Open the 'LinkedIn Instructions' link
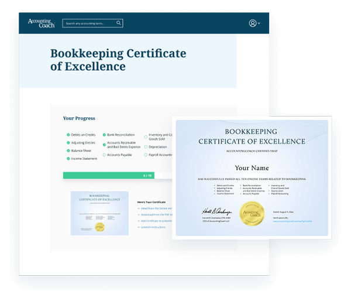Image resolution: width=351 pixels, height=301 pixels. click(x=153, y=227)
